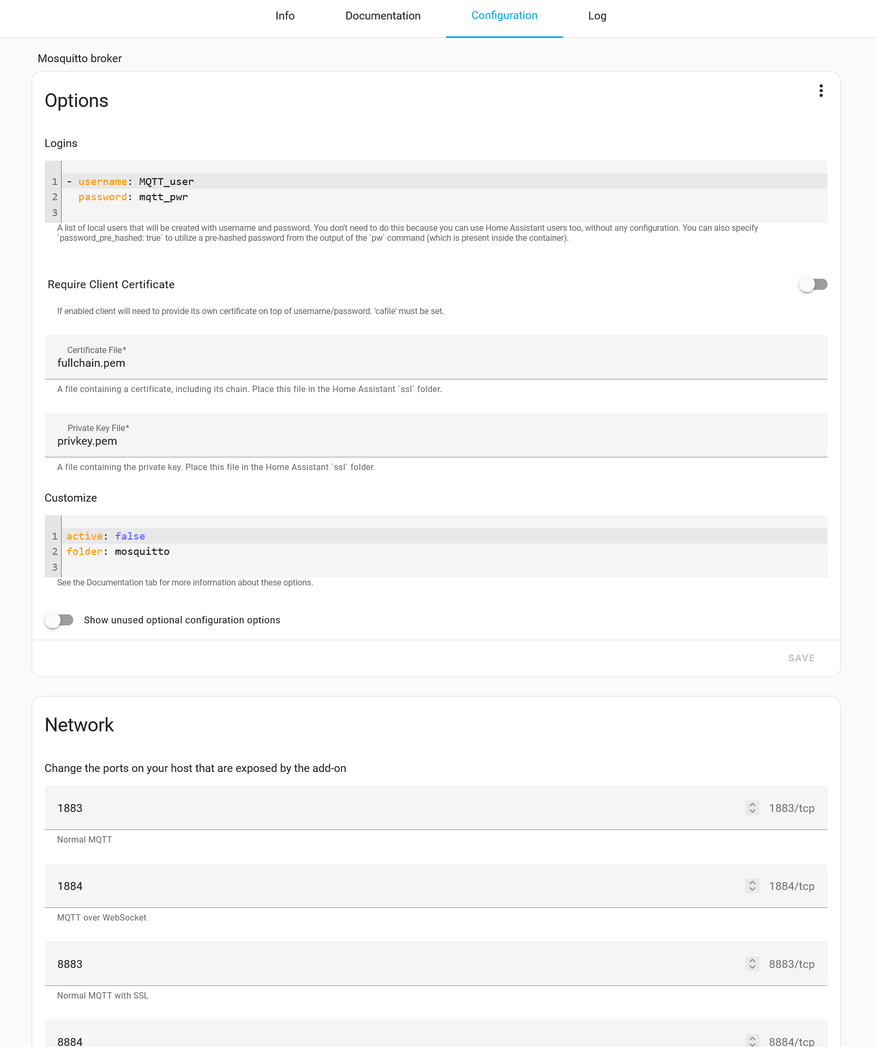Click the stepper arrows on port 1883

pos(752,808)
